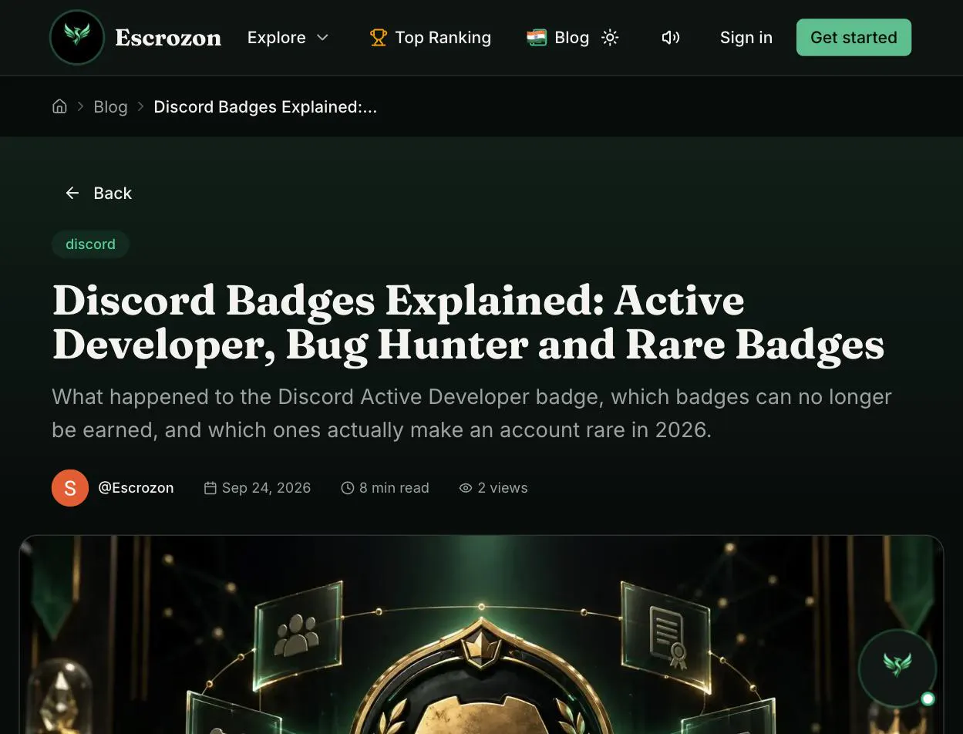Click the article hero banner image

click(x=481, y=635)
